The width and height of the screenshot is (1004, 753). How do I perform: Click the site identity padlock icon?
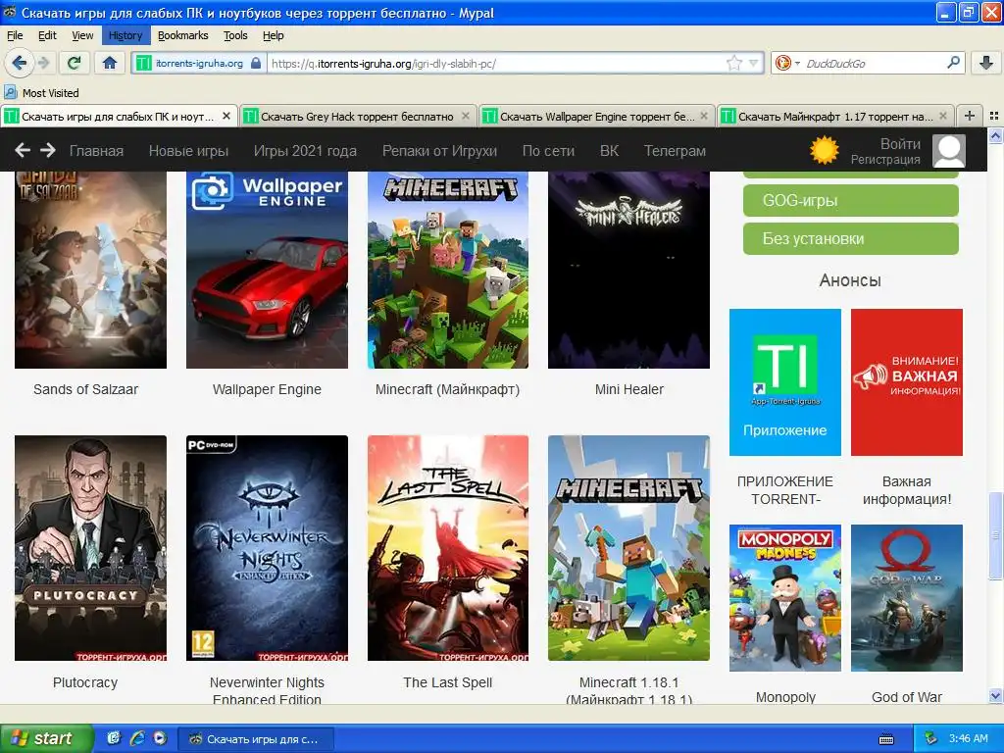coord(256,63)
